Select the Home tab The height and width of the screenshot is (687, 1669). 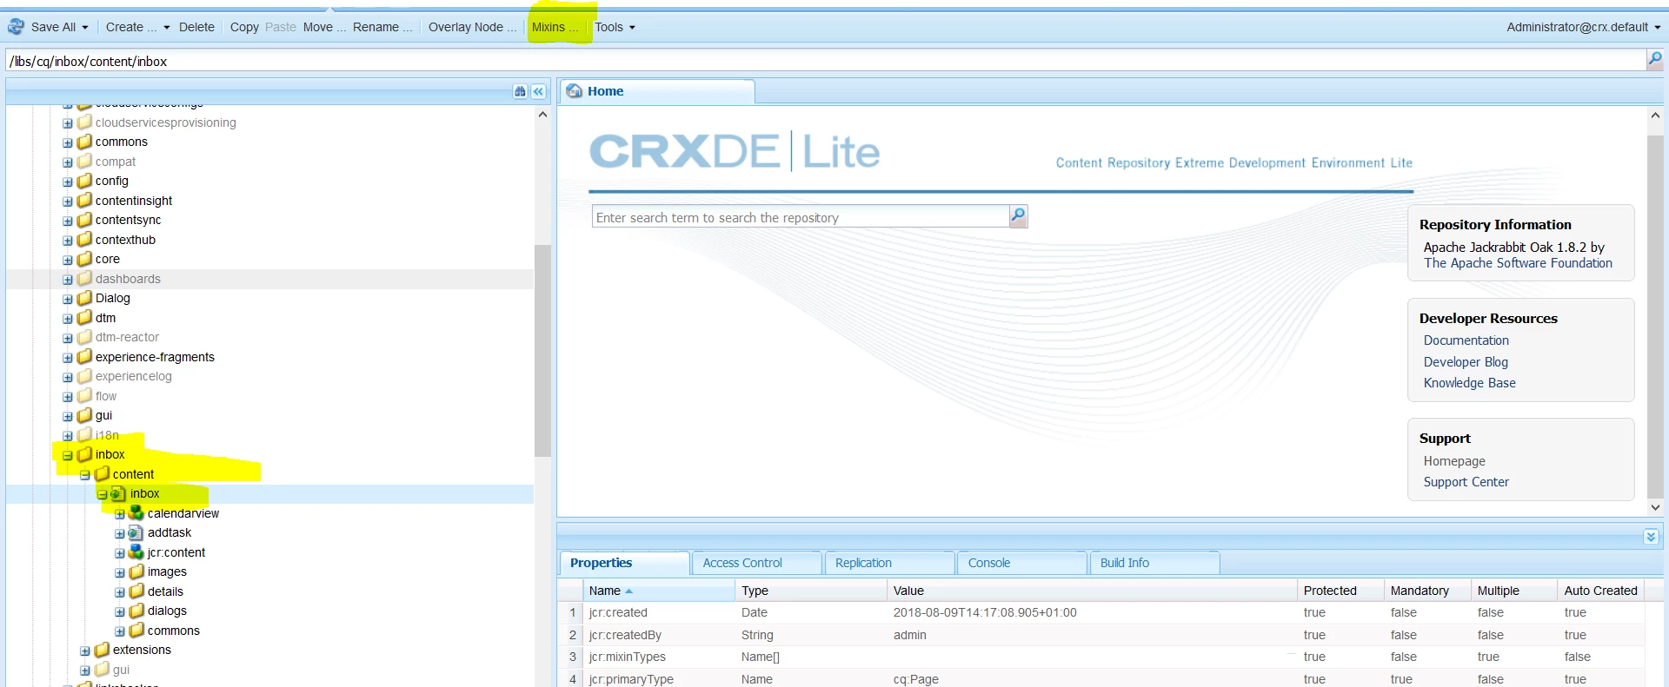pos(656,91)
